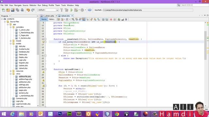The width and height of the screenshot is (209, 117).
Task: Click the Search Ctrl+I field
Action: pos(193,5)
